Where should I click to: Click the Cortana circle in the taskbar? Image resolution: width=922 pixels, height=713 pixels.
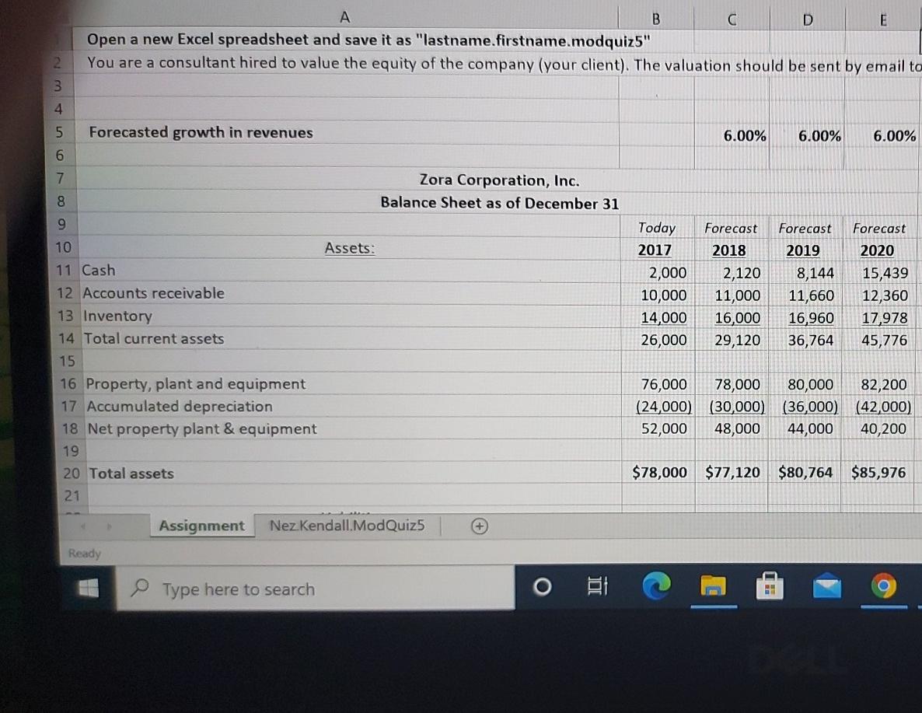point(541,586)
